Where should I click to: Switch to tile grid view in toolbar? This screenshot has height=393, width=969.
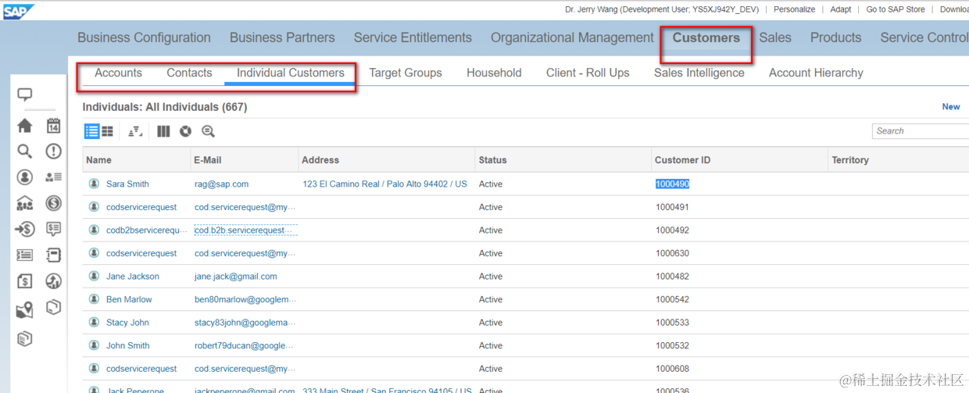click(x=107, y=131)
